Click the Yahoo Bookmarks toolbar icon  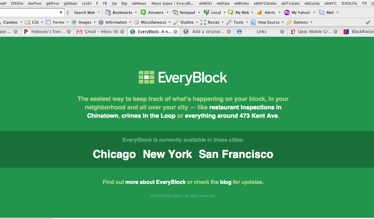(108, 12)
